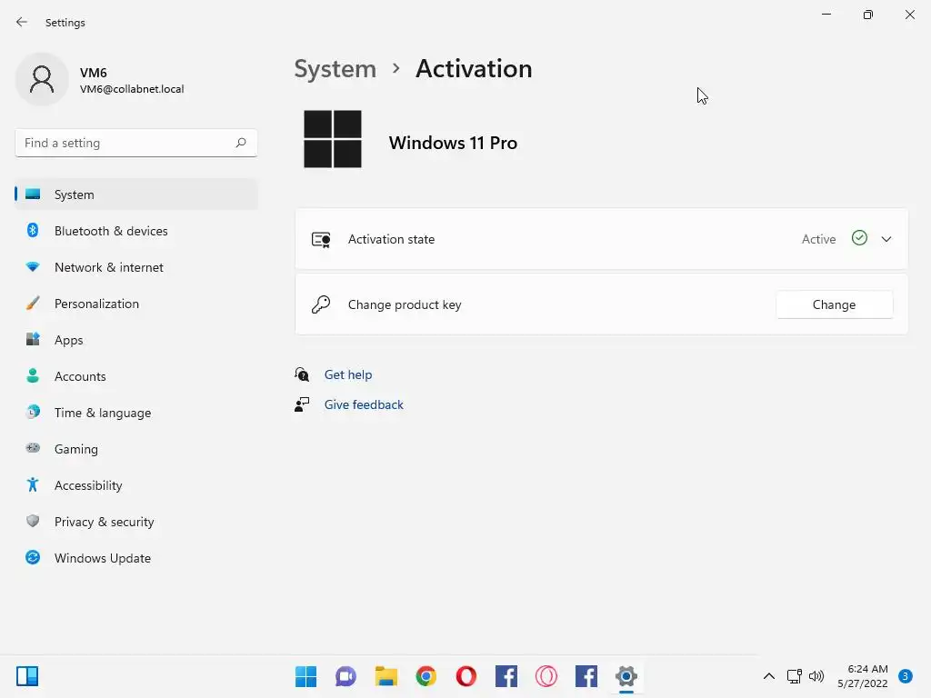Click the Find a setting search box
This screenshot has width=931, height=698.
tap(125, 143)
